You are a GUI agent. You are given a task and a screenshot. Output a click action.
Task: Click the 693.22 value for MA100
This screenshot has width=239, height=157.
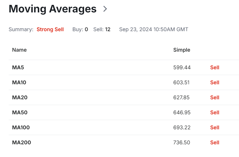coord(182,127)
